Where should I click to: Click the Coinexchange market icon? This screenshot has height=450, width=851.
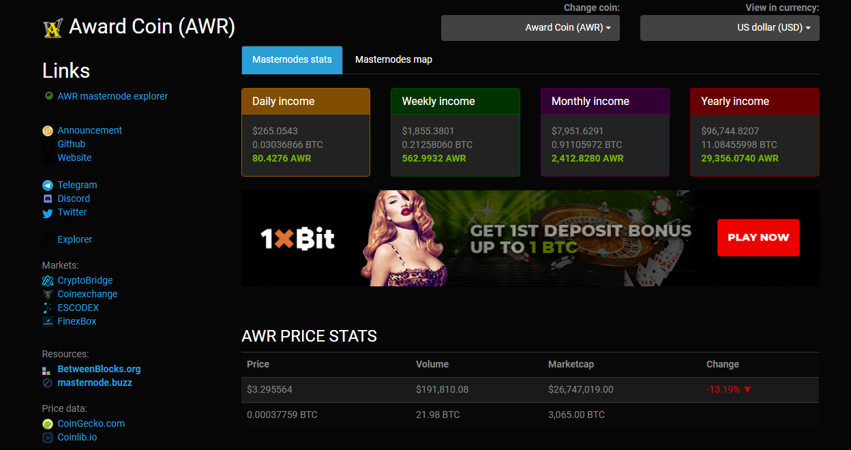pyautogui.click(x=48, y=295)
